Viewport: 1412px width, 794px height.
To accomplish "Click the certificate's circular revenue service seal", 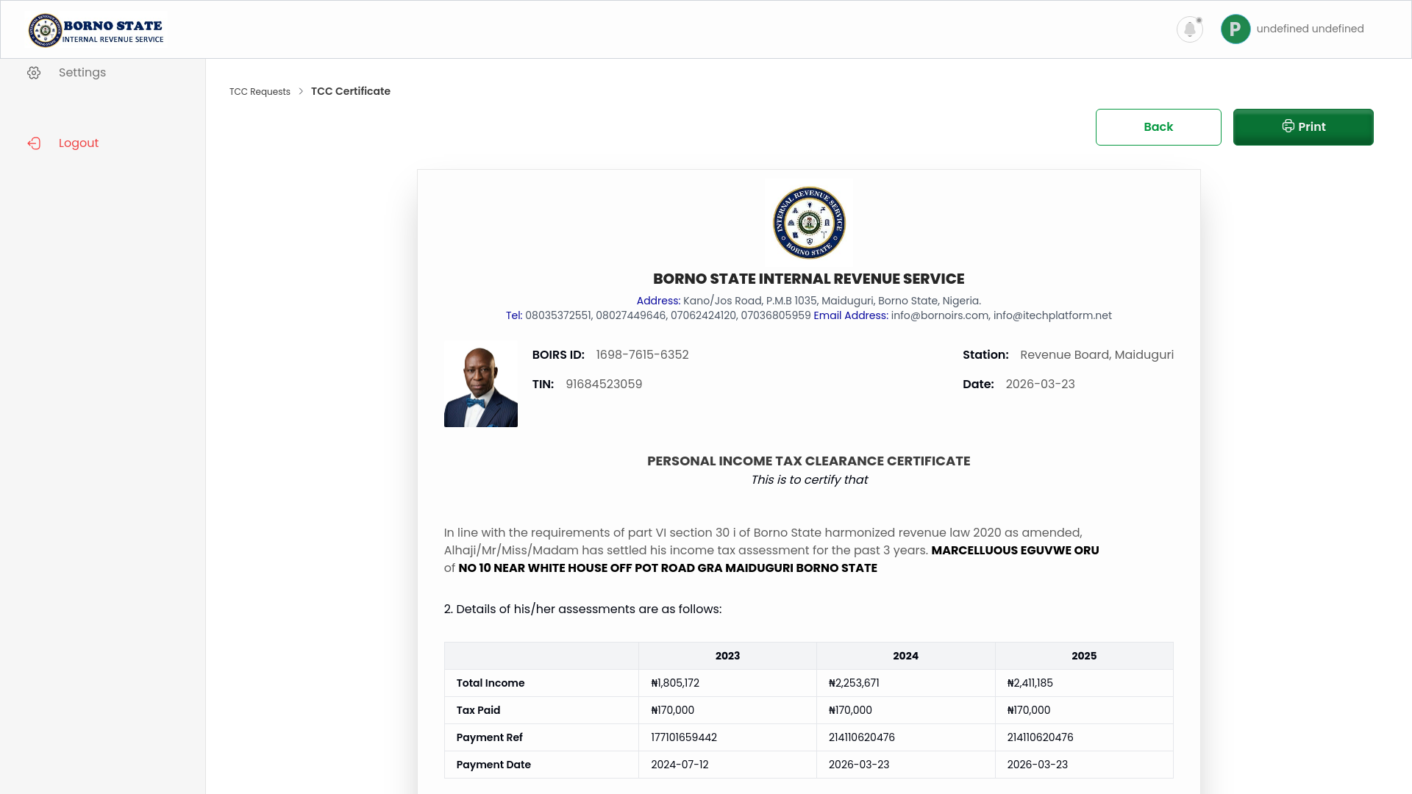I will click(809, 223).
